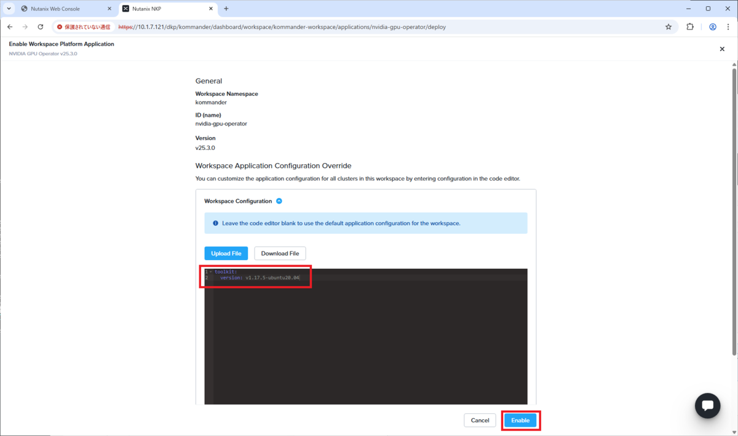Open the browser profile icon
The height and width of the screenshot is (436, 738).
pos(712,27)
